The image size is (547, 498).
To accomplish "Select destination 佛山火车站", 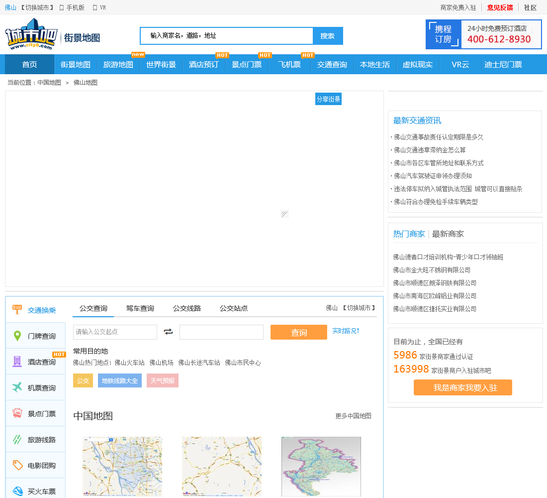I will 129,363.
